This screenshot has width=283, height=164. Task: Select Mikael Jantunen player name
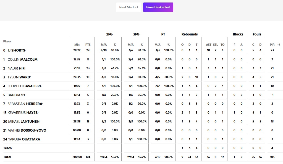[x=24, y=121]
